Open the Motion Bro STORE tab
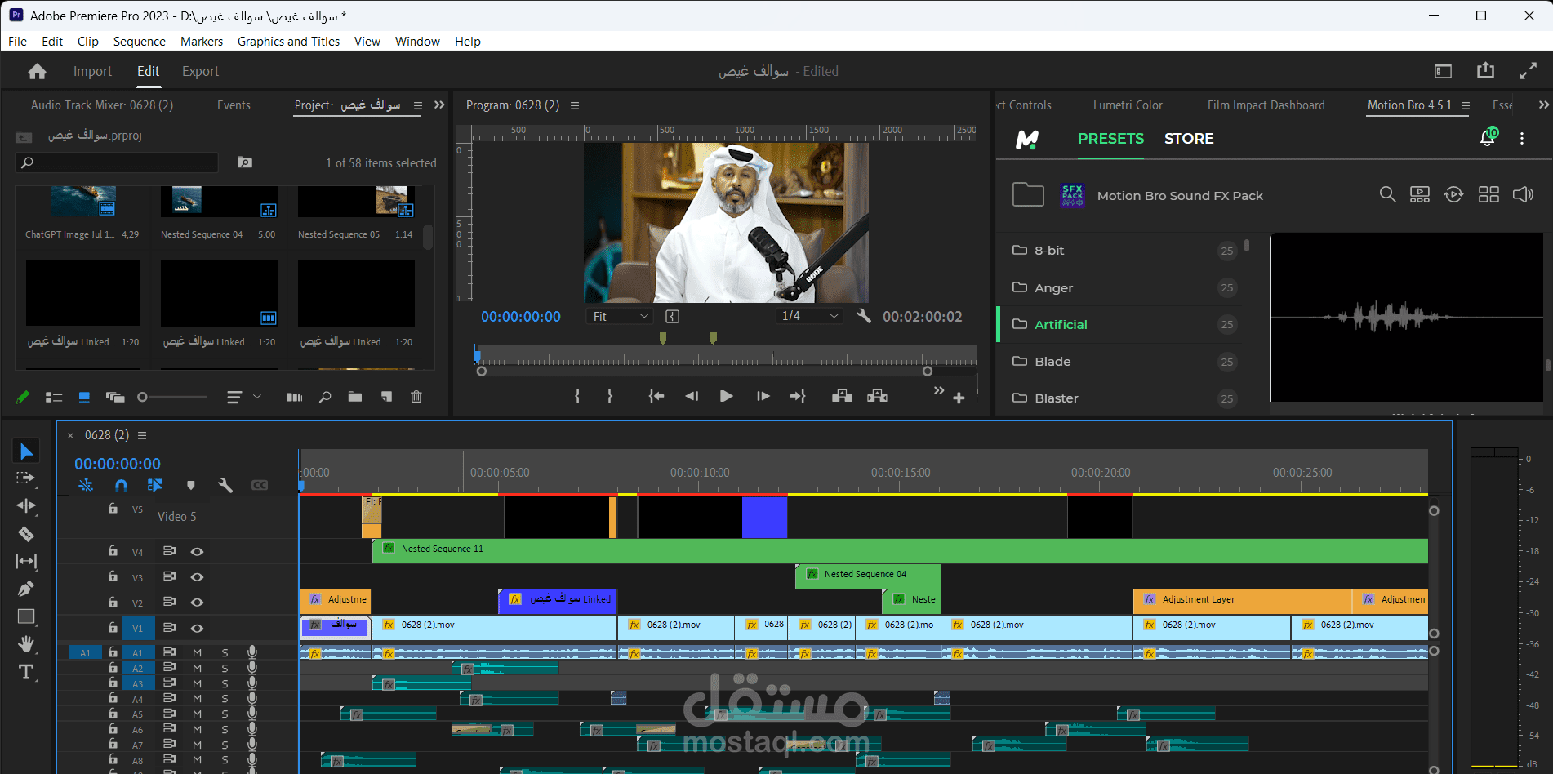1553x774 pixels. pos(1189,139)
